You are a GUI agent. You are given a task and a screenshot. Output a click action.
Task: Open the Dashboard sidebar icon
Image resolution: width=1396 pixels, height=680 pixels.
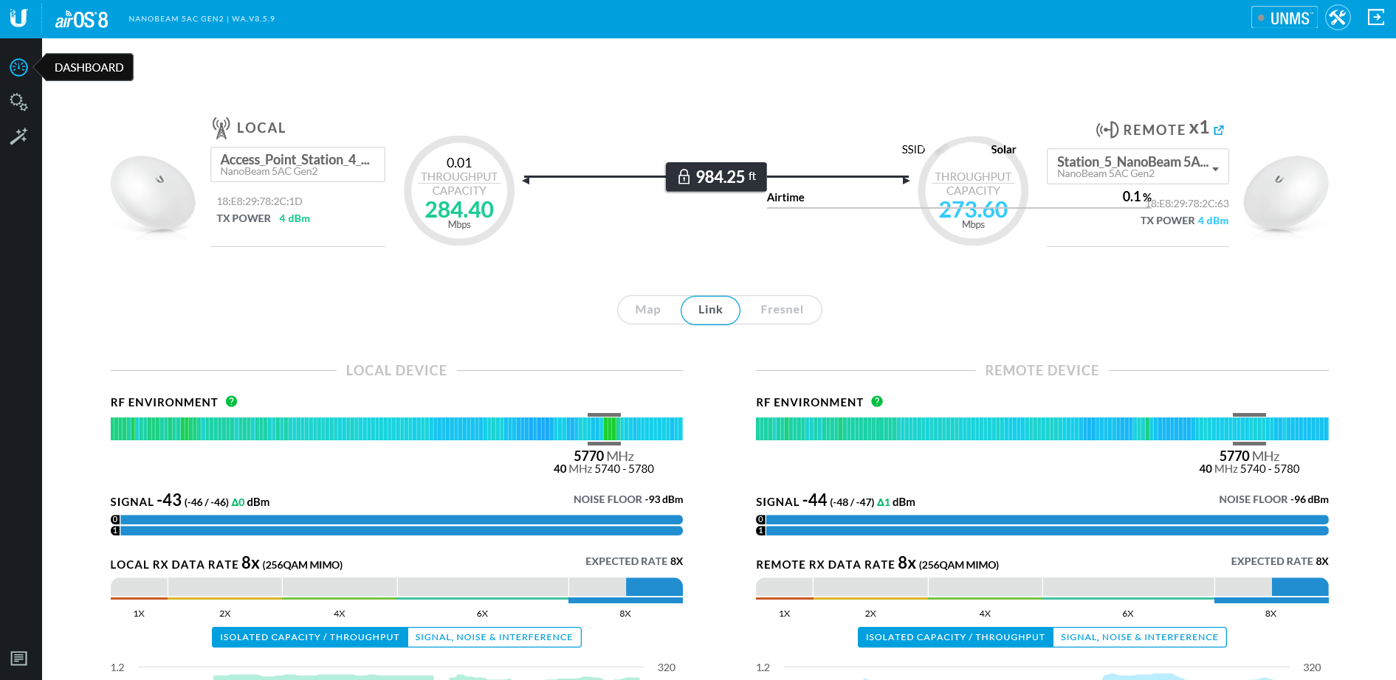click(19, 67)
